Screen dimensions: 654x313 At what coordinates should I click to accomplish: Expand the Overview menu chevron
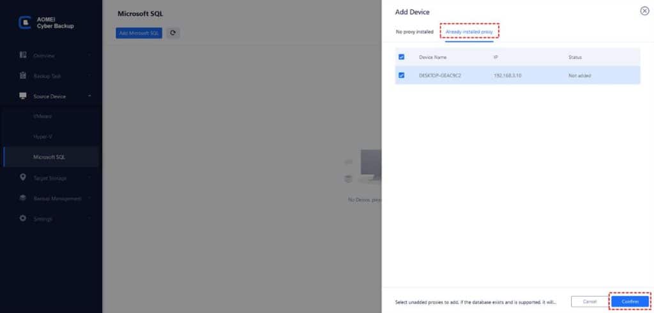click(x=90, y=55)
